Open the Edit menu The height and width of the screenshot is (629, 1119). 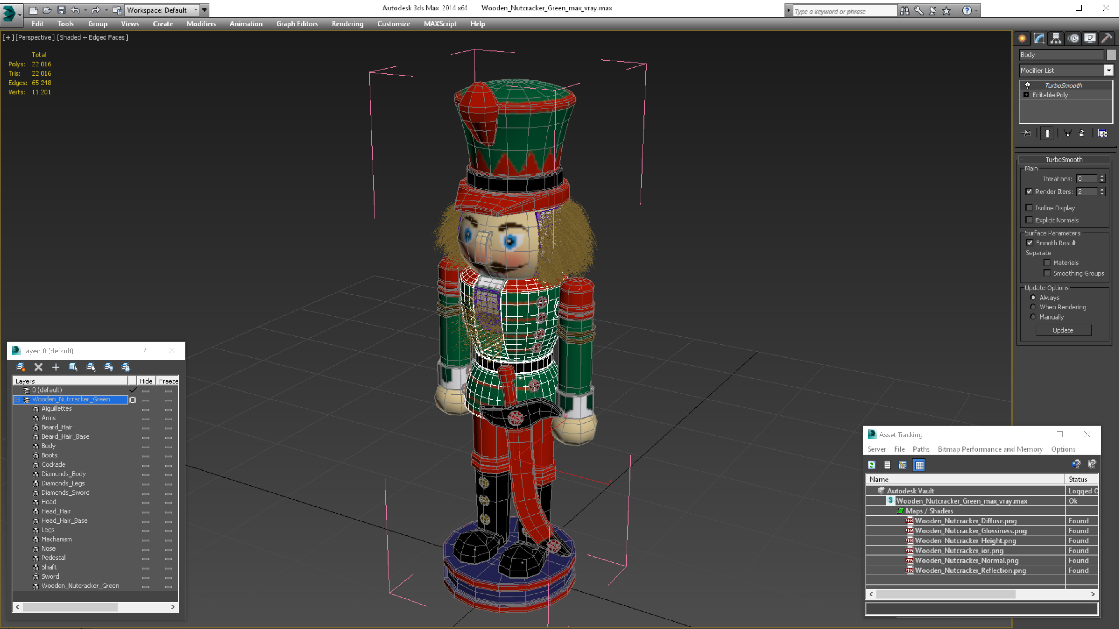tap(37, 24)
